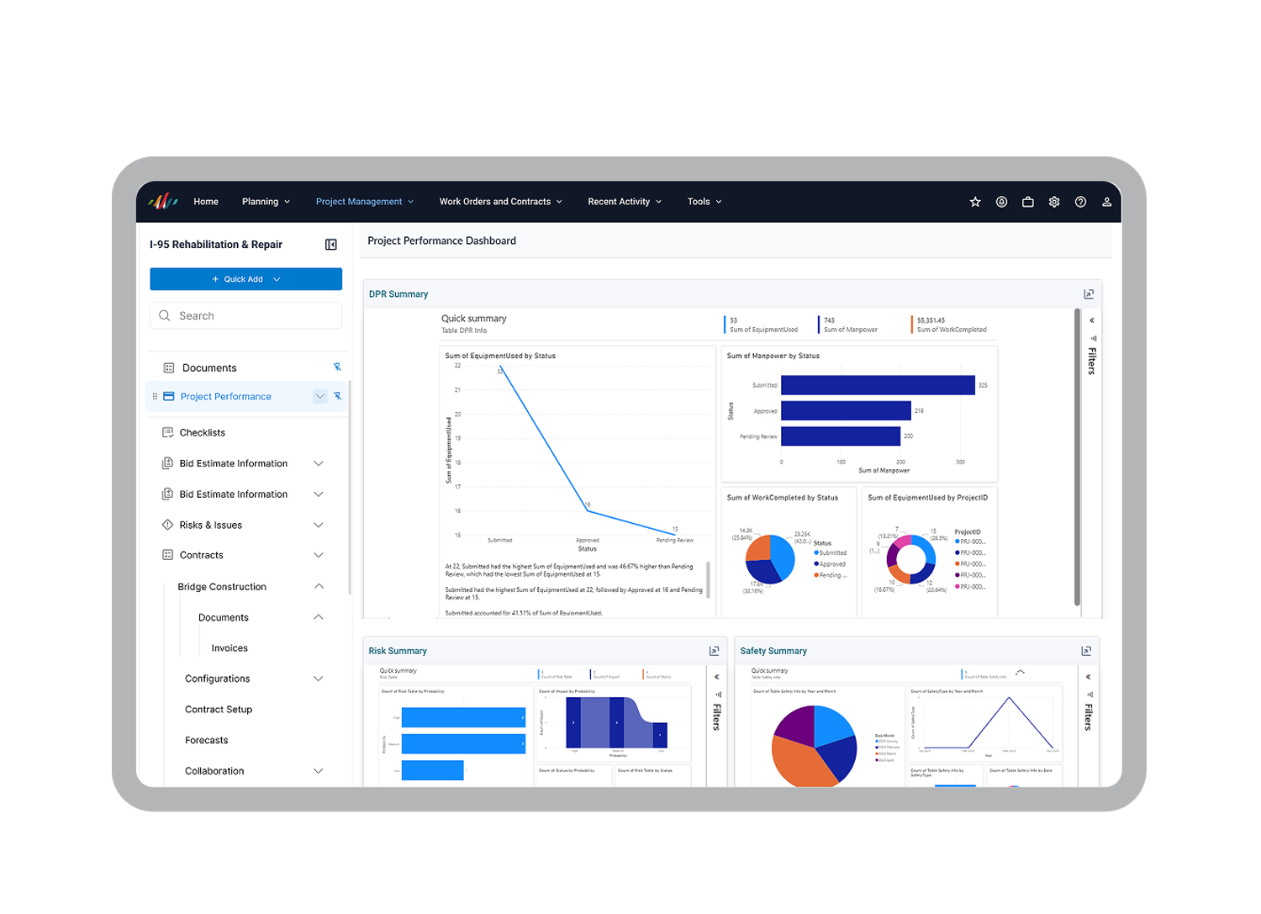Collapse sidebar using panel icon beside project title
The height and width of the screenshot is (914, 1261).
331,245
